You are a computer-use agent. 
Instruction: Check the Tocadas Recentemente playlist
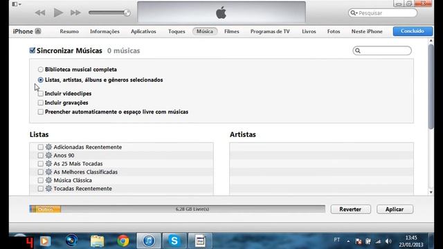coord(41,189)
